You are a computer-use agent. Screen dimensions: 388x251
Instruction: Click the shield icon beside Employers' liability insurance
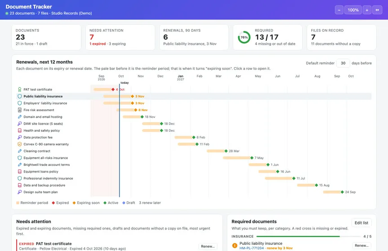[x=20, y=103]
